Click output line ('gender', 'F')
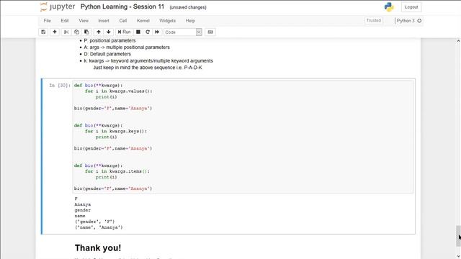The width and height of the screenshot is (461, 259). 94,222
